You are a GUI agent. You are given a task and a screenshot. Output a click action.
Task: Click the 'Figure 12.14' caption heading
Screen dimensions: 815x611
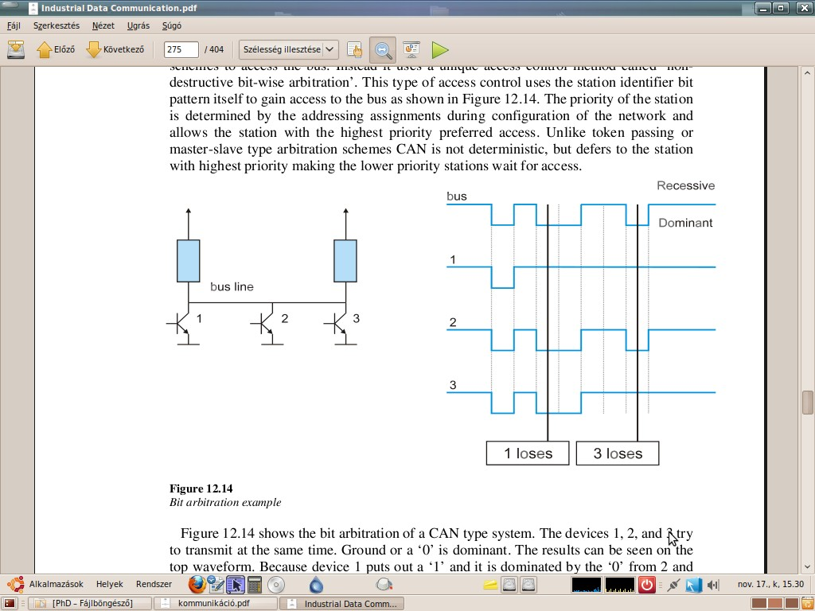(201, 488)
